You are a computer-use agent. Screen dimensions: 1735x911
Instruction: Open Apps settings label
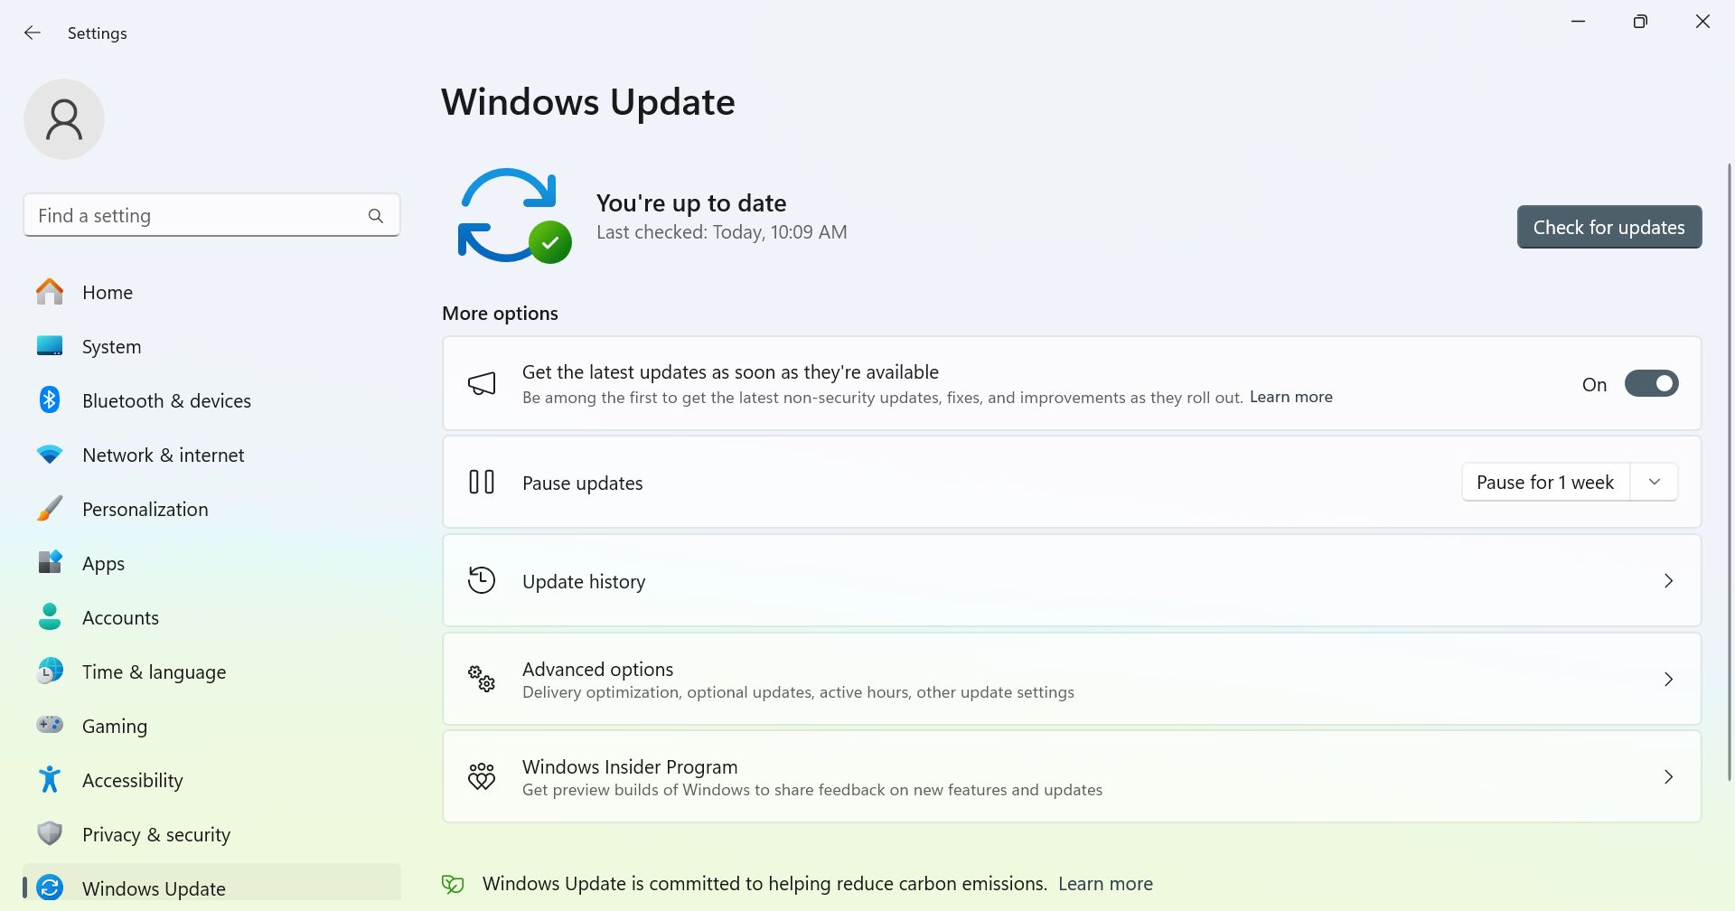click(103, 563)
